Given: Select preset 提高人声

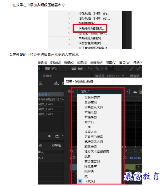Looking at the screenshot, I should tap(91, 132).
